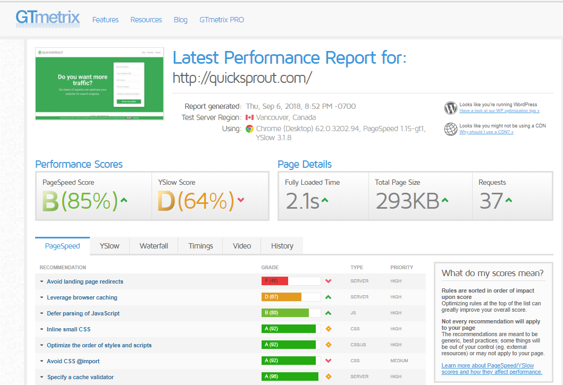Click the TYPE column header

357,267
